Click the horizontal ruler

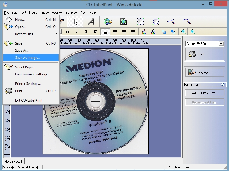(120, 41)
